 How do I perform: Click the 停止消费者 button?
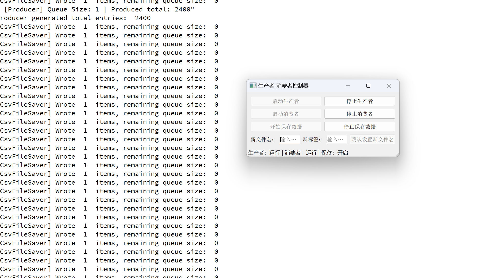coord(360,114)
